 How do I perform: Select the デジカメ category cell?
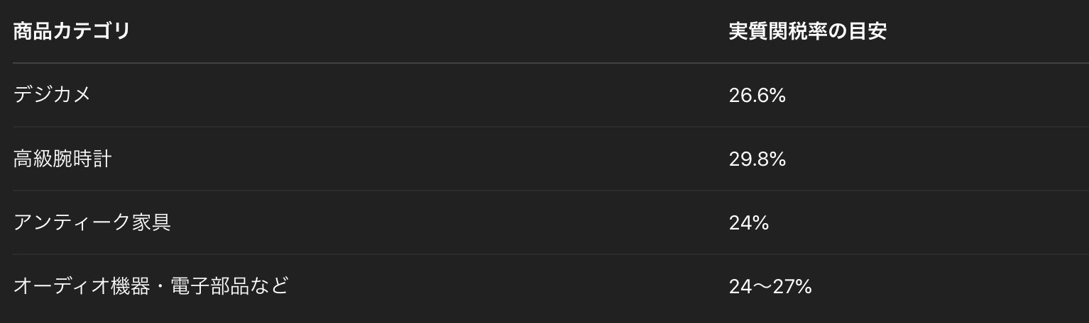point(52,95)
